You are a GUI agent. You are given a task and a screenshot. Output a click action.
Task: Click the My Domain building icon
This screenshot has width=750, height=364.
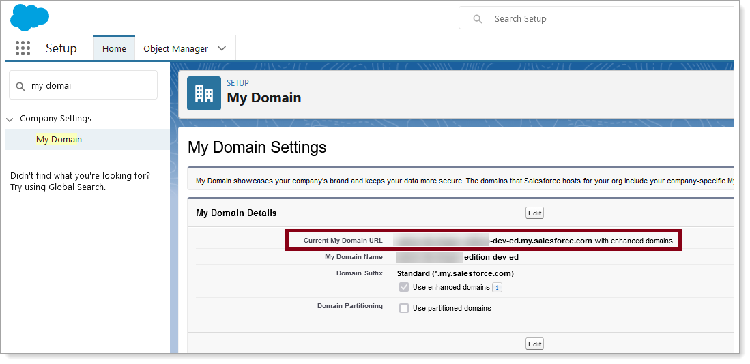(204, 93)
